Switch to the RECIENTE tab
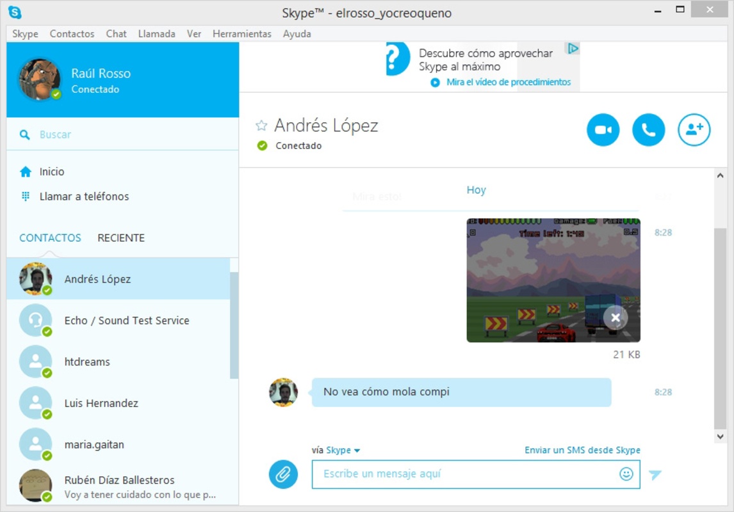Viewport: 734px width, 512px height. 121,237
